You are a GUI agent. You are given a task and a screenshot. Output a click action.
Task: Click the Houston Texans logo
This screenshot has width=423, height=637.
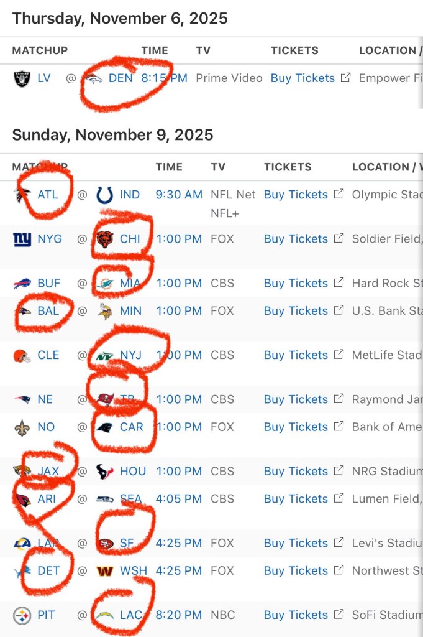[105, 472]
